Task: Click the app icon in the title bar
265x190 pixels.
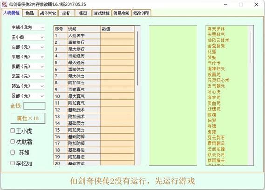Action: [4, 4]
